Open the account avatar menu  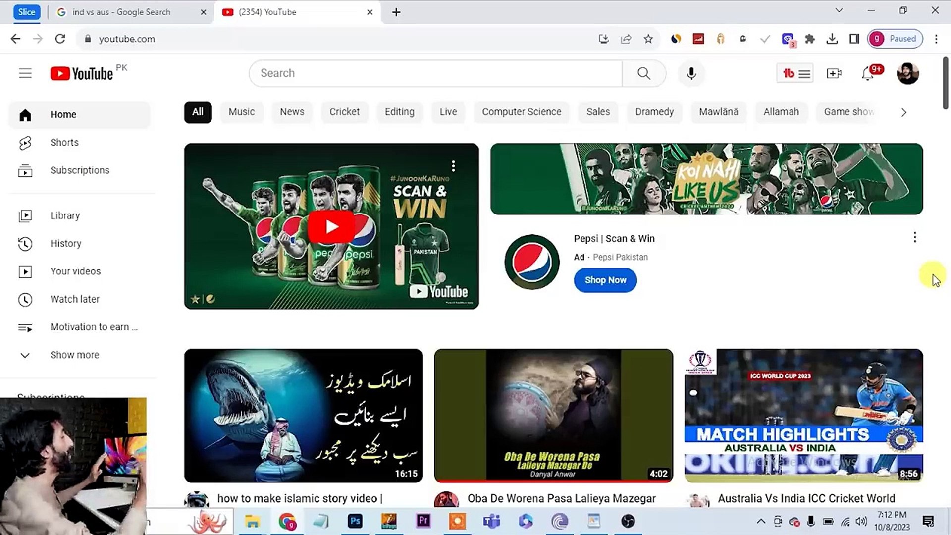coord(908,73)
